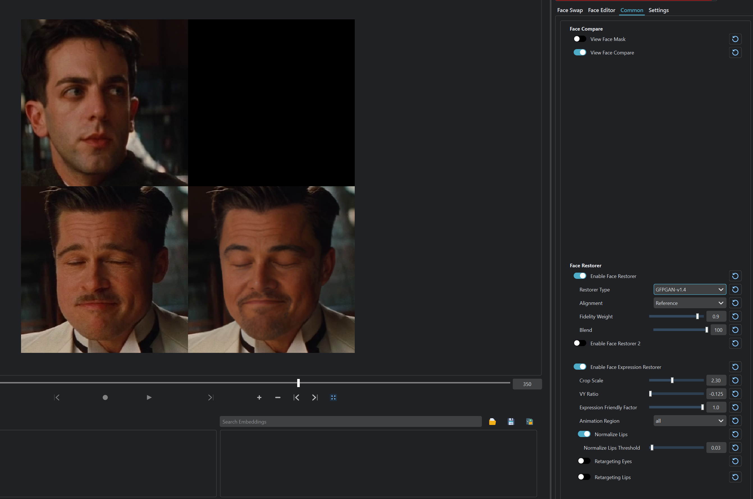Viewport: 753px width, 499px height.
Task: Open the Animation Region dropdown
Action: [x=689, y=421]
